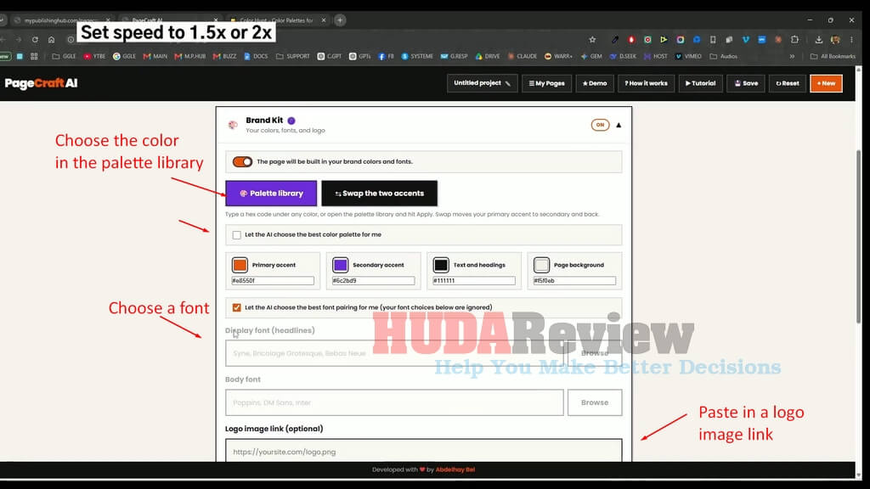Click the PageCraft AI logo
This screenshot has height=489, width=870.
tap(41, 83)
